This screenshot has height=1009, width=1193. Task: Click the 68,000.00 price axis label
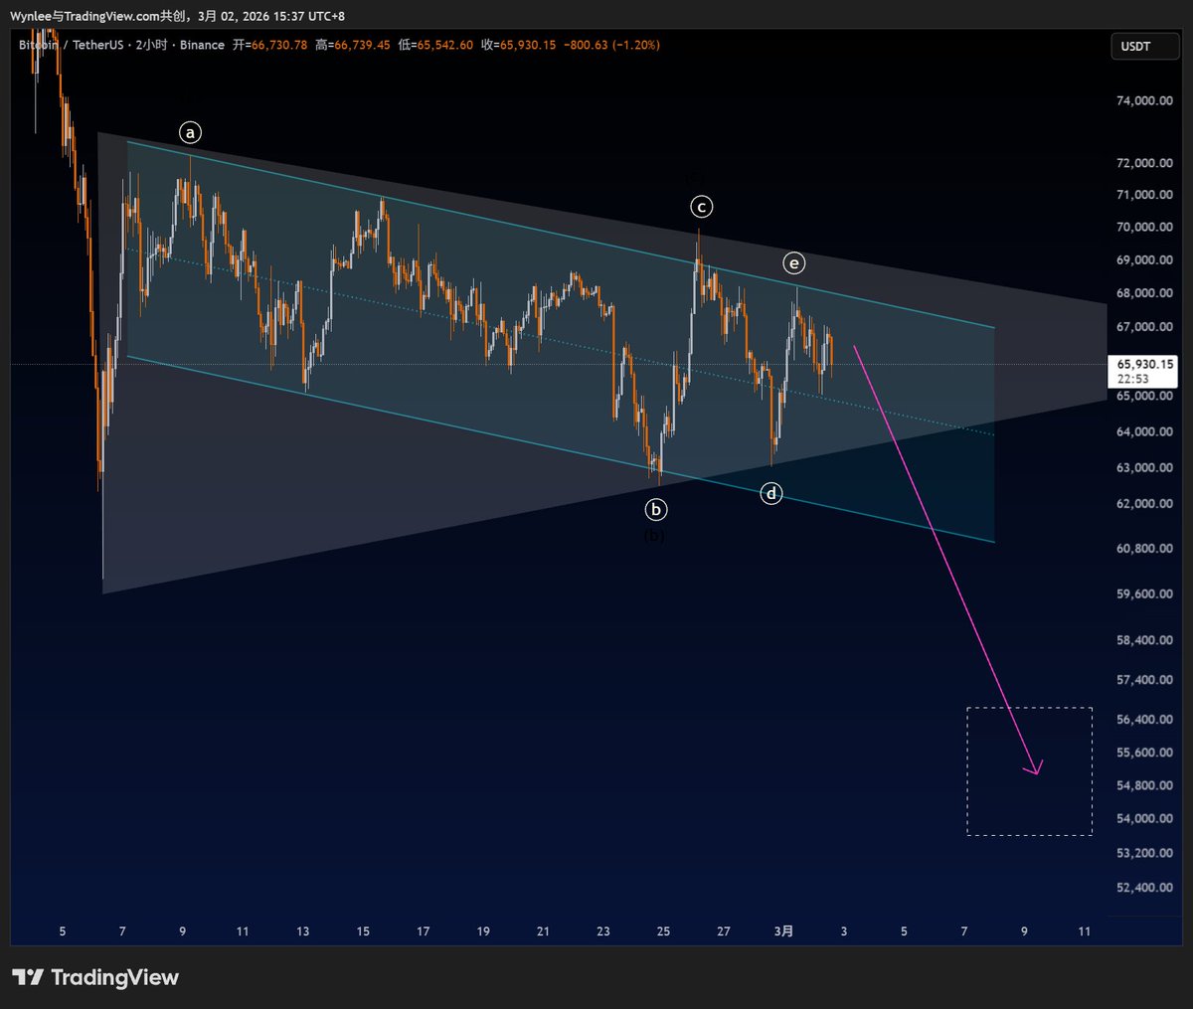pos(1144,293)
